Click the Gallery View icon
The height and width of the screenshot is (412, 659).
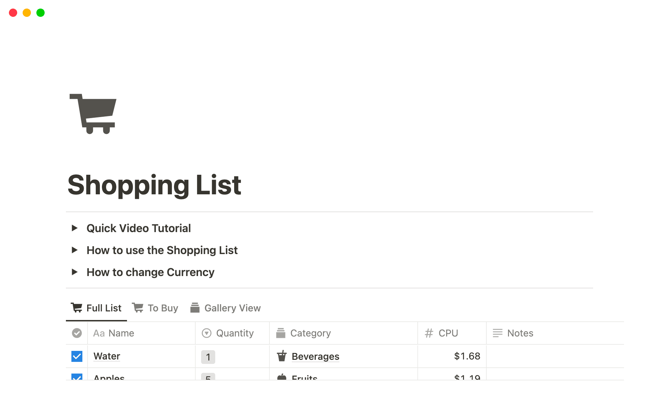(195, 307)
